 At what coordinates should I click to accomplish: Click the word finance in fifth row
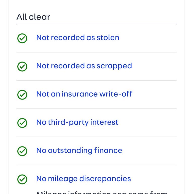(108, 151)
